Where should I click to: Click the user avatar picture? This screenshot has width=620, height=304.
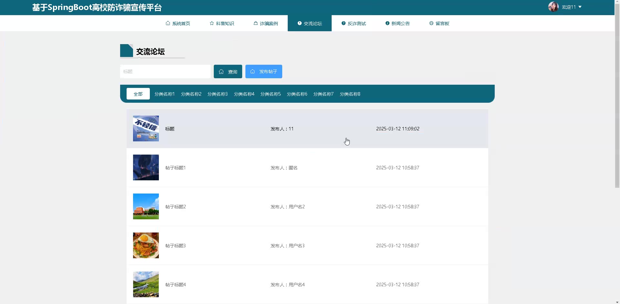553,7
